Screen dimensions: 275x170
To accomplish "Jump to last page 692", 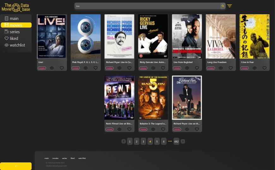I will (x=176, y=141).
